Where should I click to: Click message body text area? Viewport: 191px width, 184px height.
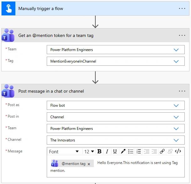click(x=116, y=166)
